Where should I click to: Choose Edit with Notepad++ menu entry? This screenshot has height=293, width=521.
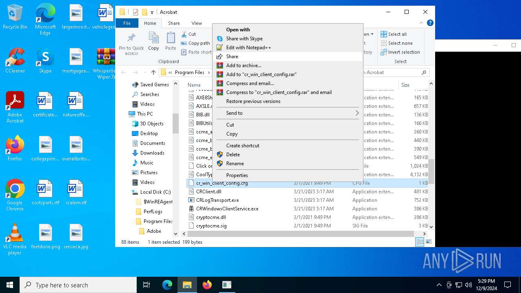287,48
